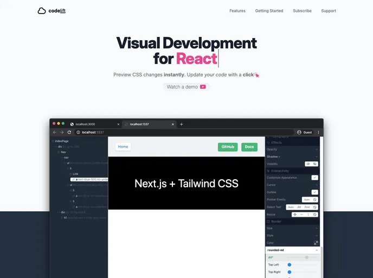Toggle the Customize Appearance checkbox

coord(314,178)
